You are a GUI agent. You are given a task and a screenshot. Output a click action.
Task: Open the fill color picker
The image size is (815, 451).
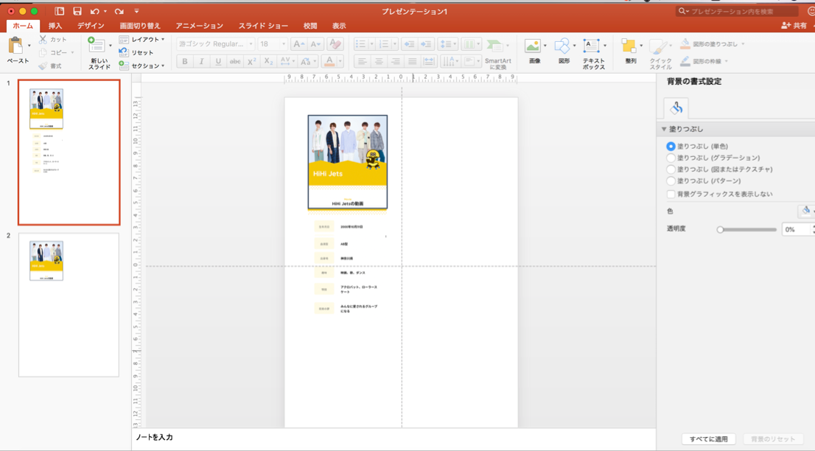pos(806,211)
